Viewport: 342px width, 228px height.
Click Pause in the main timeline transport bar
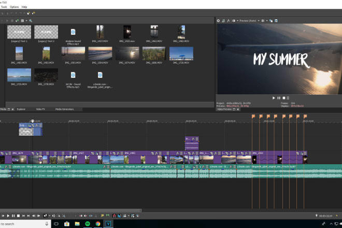tap(13, 216)
